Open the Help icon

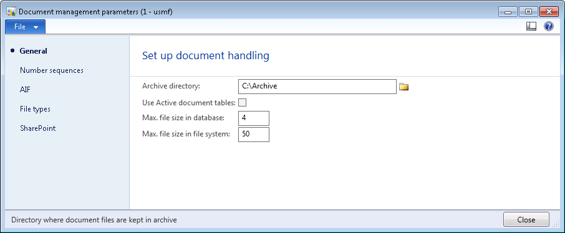tap(548, 26)
